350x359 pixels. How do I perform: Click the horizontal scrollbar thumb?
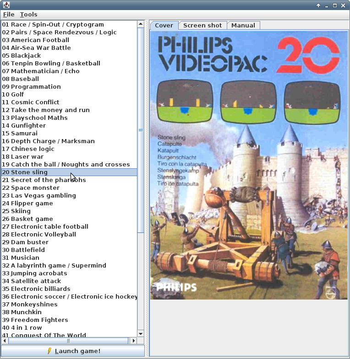[x=68, y=341]
